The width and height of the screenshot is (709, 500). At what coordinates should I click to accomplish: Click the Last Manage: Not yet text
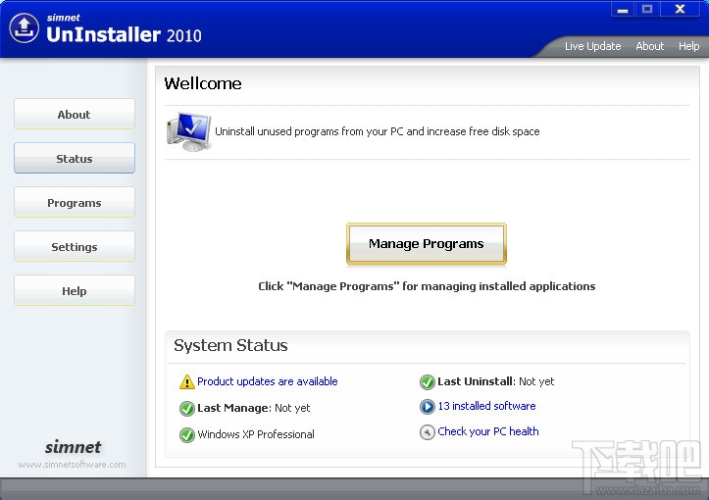click(x=254, y=408)
